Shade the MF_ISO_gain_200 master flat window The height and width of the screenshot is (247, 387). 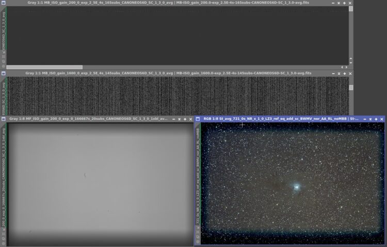point(179,119)
